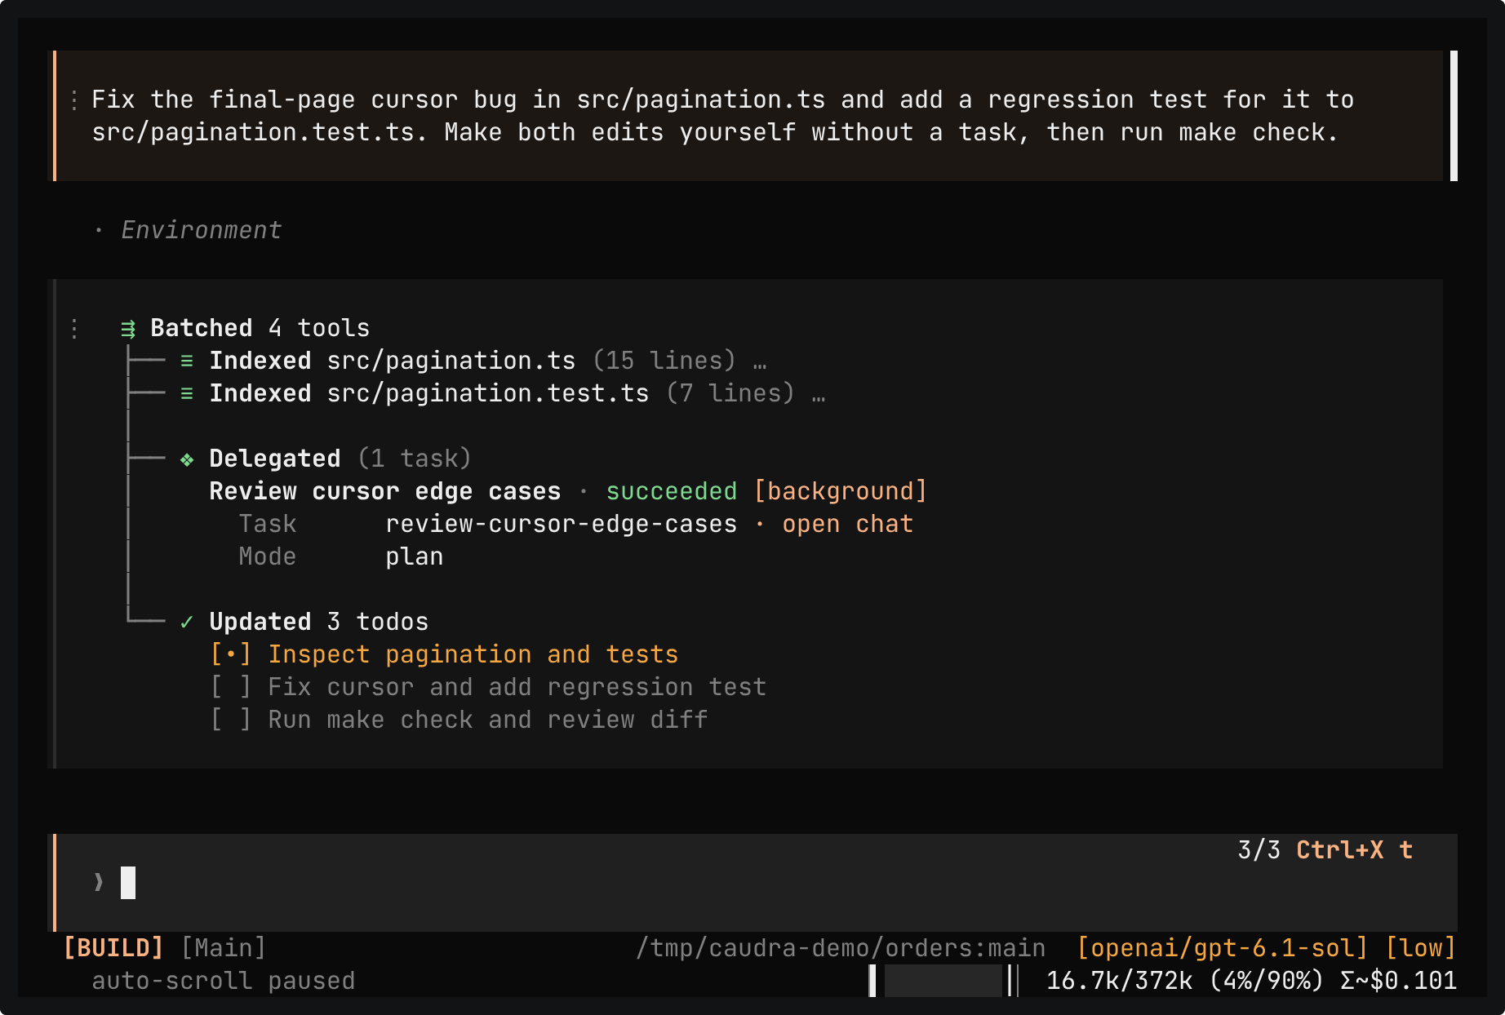1505x1015 pixels.
Task: Click the '/tmp/caudra-demo/orders:main' path
Action: click(x=841, y=948)
